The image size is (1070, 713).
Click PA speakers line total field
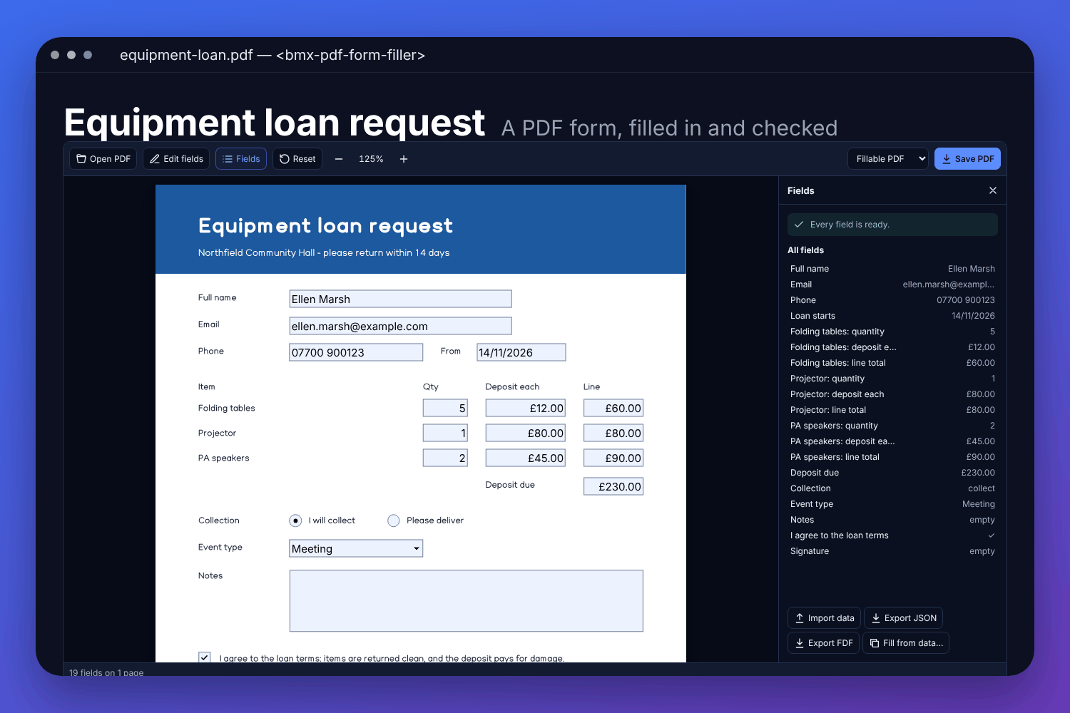pos(613,458)
